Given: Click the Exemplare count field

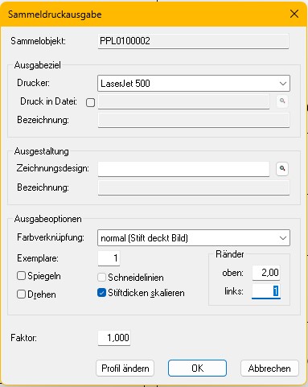Looking at the screenshot, I should [x=109, y=258].
